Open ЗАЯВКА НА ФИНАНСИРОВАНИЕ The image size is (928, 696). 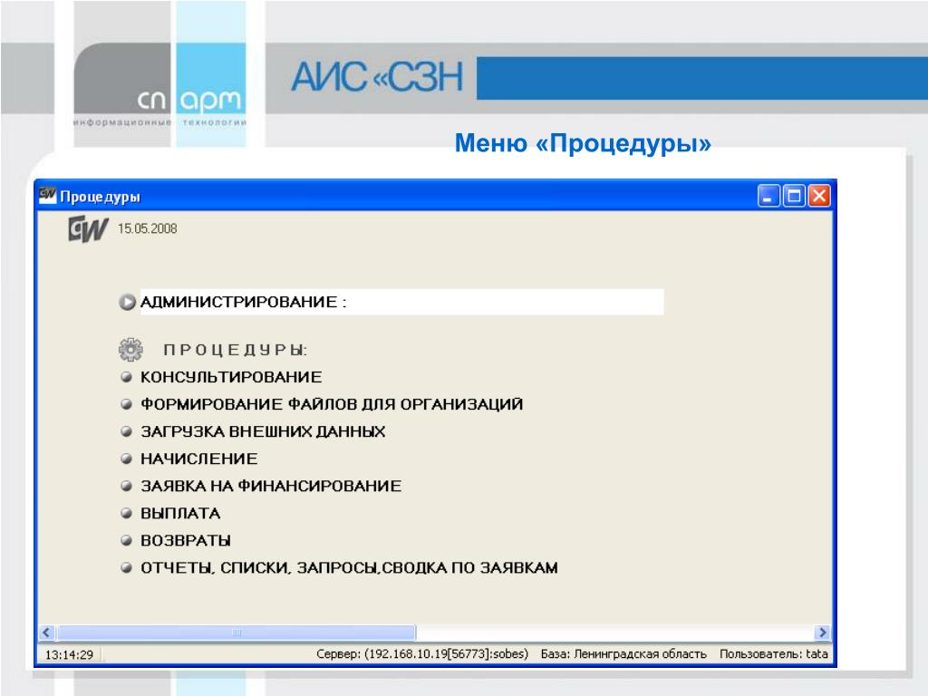point(271,486)
